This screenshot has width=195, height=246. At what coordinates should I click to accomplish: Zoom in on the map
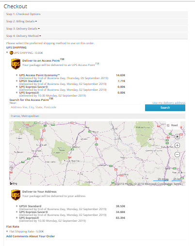pyautogui.click(x=177, y=146)
